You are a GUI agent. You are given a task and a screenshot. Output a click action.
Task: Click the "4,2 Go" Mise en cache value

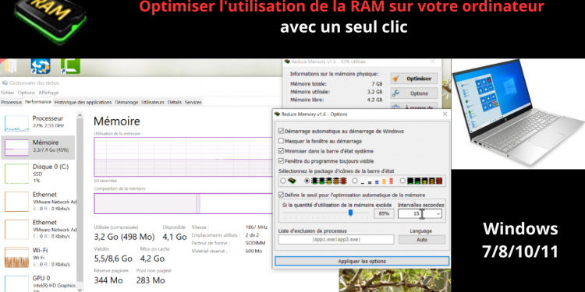pos(152,259)
